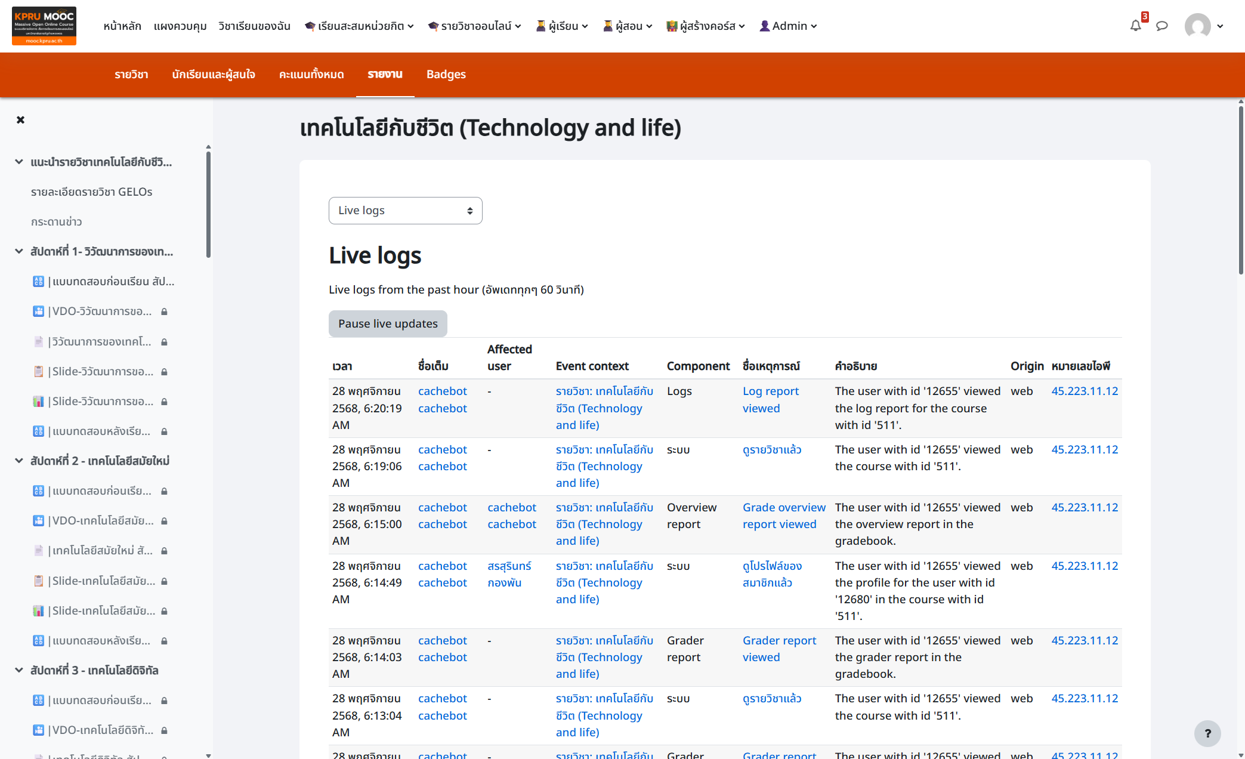
Task: Expand the ผู้สร้างคอร์ส dropdown menu
Action: [706, 26]
